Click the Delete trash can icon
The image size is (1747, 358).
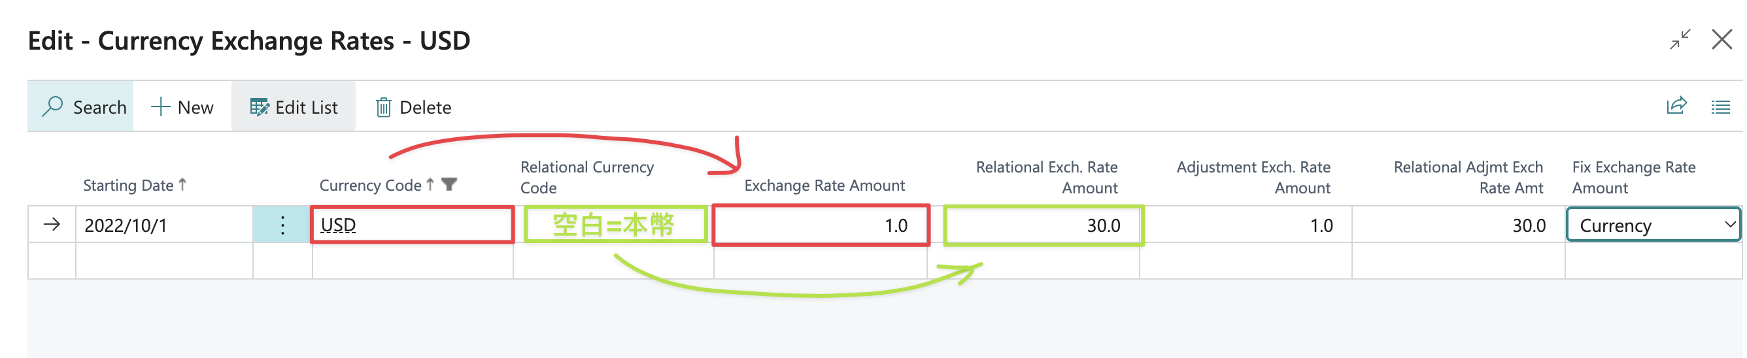(383, 107)
